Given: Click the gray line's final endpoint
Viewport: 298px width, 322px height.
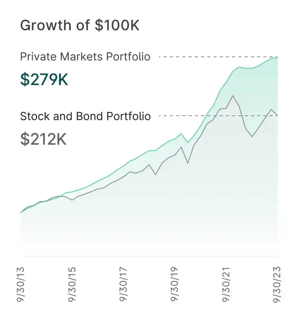Looking at the screenshot, I should pyautogui.click(x=277, y=116).
